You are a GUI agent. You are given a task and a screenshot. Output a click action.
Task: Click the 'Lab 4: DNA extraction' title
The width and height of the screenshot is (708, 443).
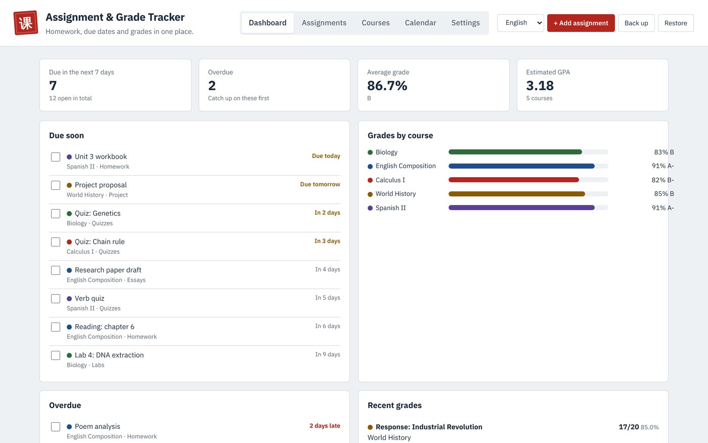pyautogui.click(x=109, y=355)
